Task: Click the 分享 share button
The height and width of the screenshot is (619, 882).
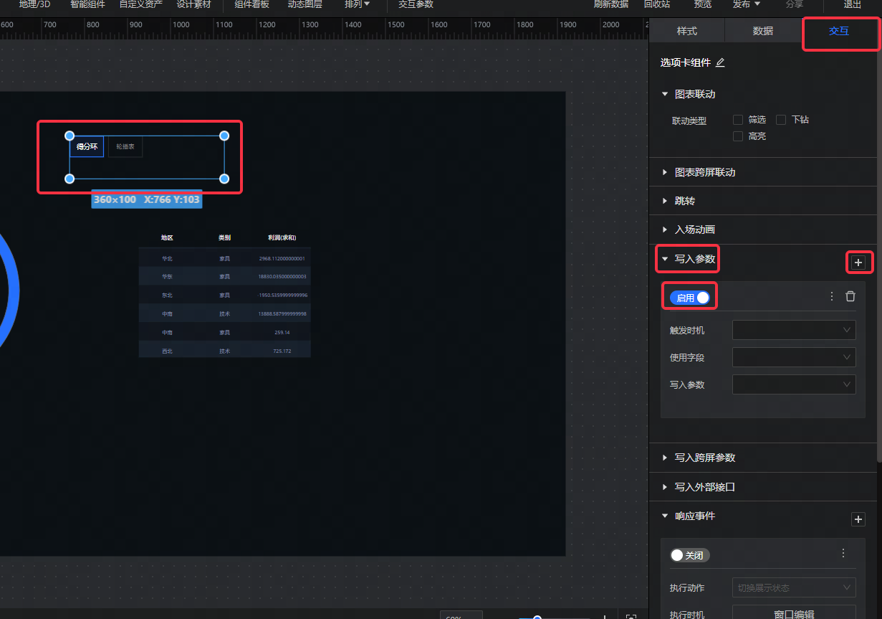Action: point(795,4)
